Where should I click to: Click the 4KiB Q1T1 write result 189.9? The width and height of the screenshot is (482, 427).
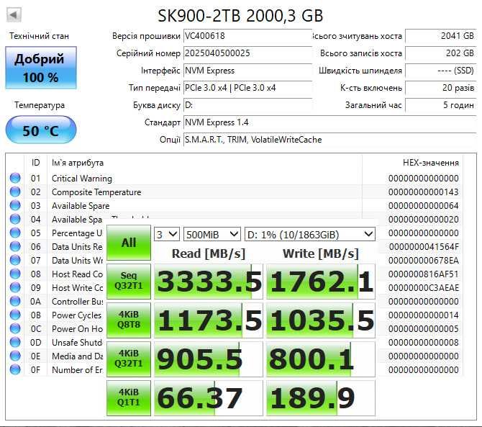321,398
